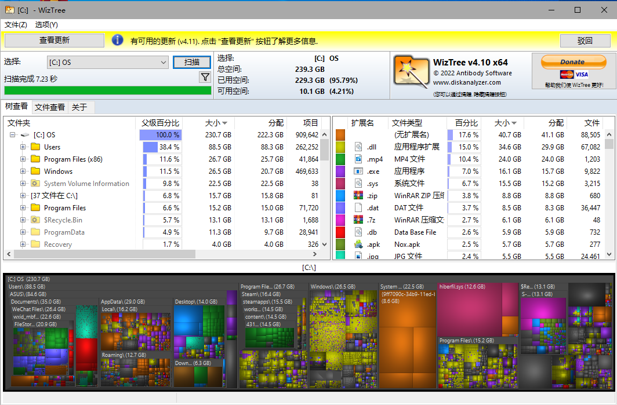
Task: Switch to the 树查看 tab
Action: point(16,107)
